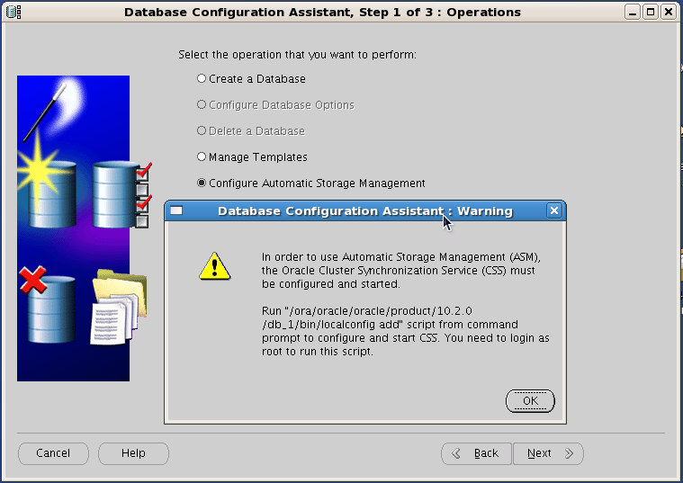Click the Warning dialog title bar text
683x483 pixels.
coord(365,211)
